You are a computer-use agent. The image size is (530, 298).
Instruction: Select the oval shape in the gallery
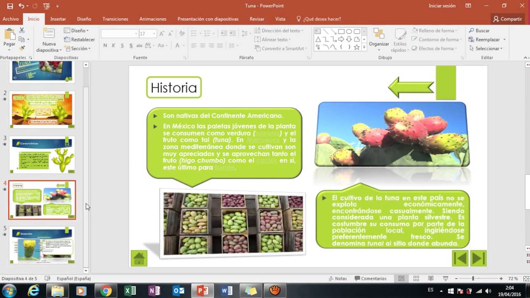(349, 31)
